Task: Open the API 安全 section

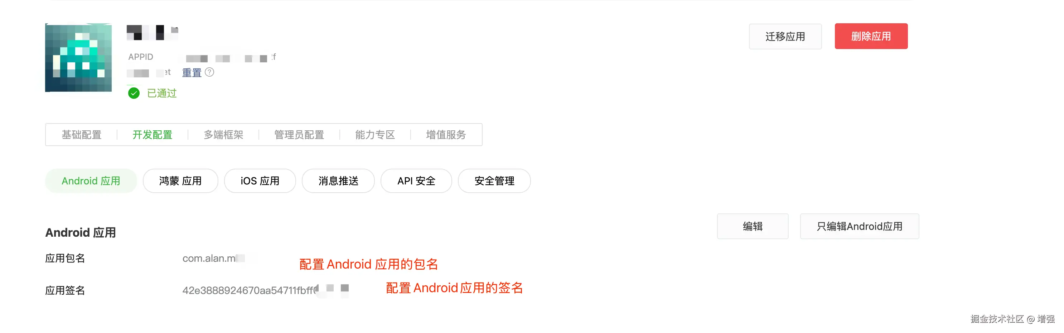Action: pyautogui.click(x=416, y=181)
